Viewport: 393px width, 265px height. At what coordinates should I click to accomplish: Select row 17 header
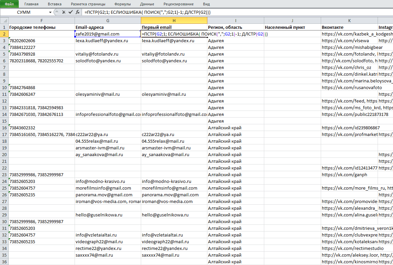(4, 134)
